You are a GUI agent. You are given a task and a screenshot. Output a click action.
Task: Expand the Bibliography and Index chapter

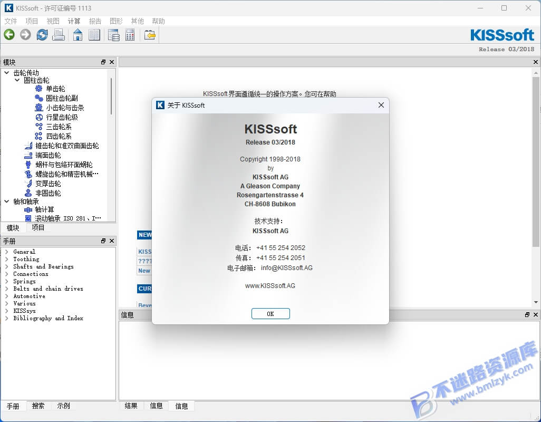[x=6, y=319]
